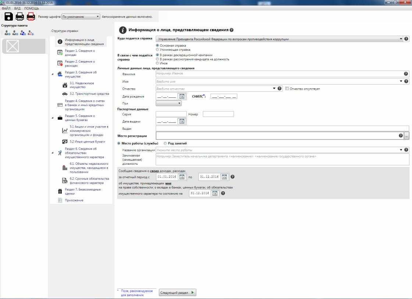Open the Куда подается справка dropdown
Image resolution: width=412 pixels, height=299 pixels.
279,39
